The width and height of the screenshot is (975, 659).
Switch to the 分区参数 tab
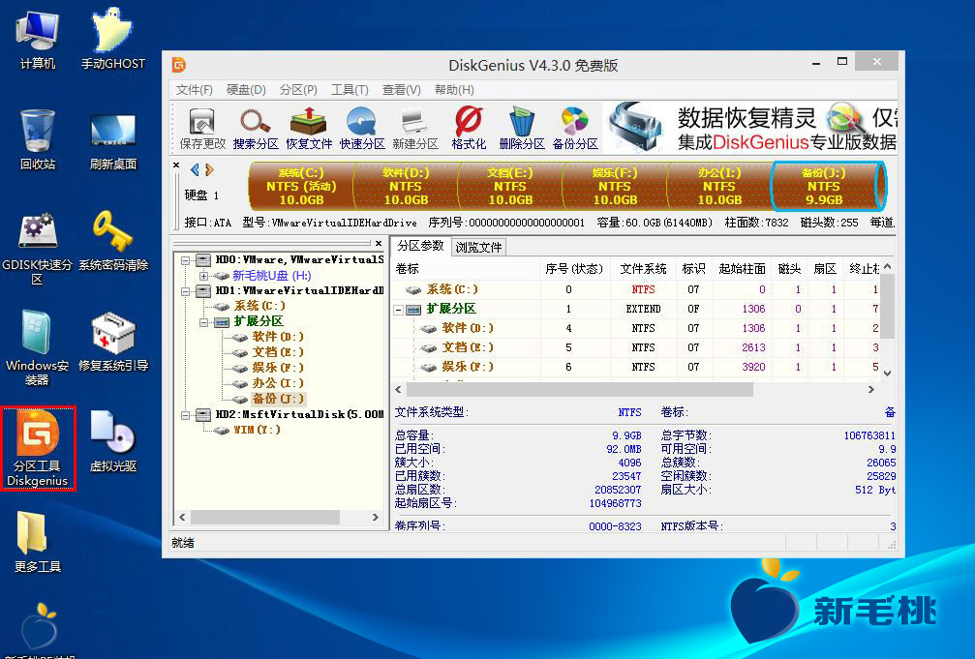click(x=420, y=246)
